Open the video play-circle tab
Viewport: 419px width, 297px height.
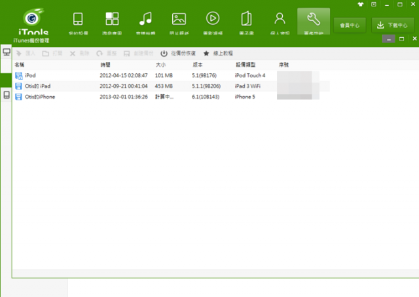pos(213,22)
